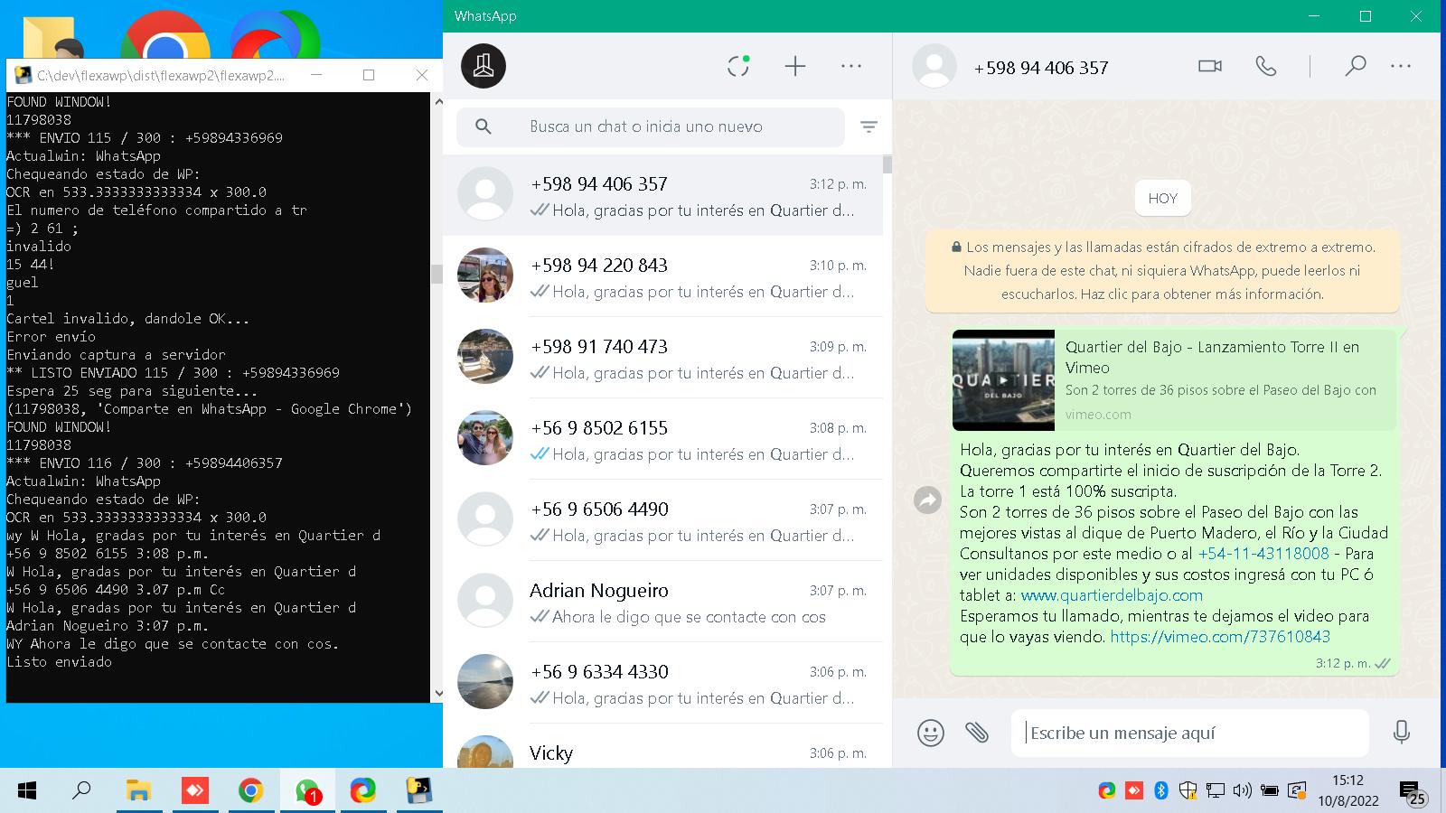Start a new chat with plus icon
This screenshot has height=813, width=1446.
795,66
